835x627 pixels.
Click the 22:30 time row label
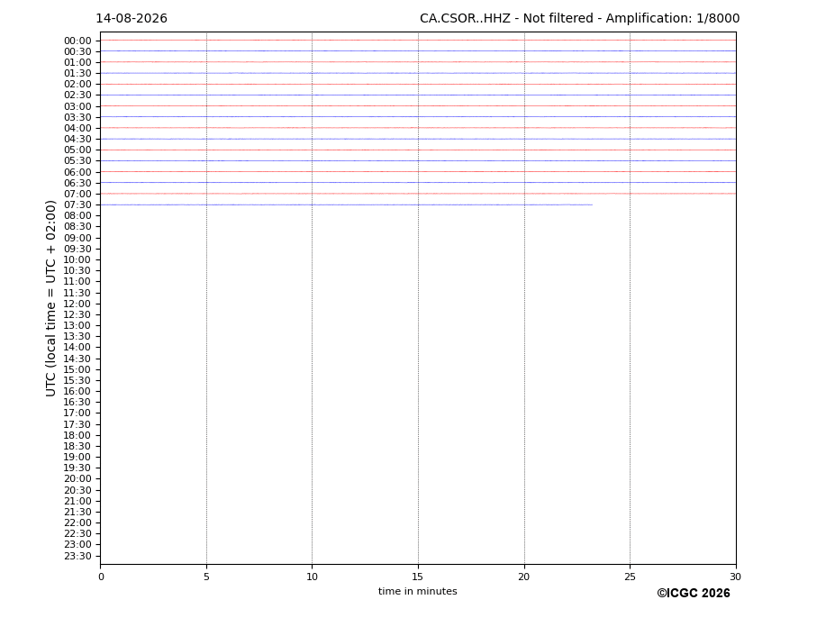77,534
